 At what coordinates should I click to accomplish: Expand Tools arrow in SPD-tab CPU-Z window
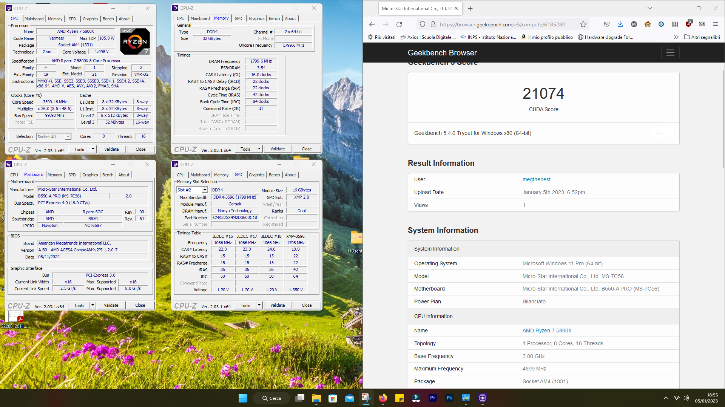[x=259, y=305]
